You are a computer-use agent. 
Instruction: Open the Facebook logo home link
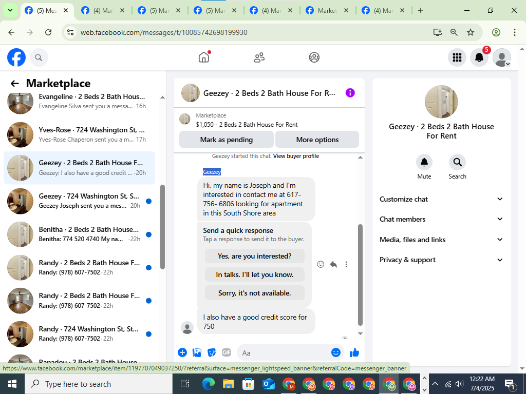tap(16, 57)
